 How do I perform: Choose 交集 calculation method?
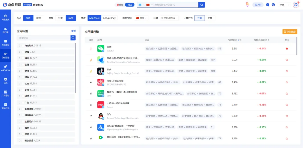pyautogui.click(x=210, y=18)
